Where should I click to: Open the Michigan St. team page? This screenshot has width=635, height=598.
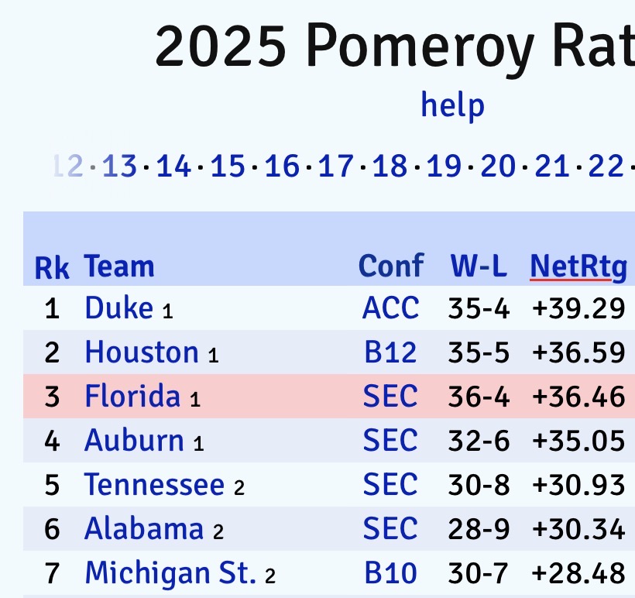[170, 573]
